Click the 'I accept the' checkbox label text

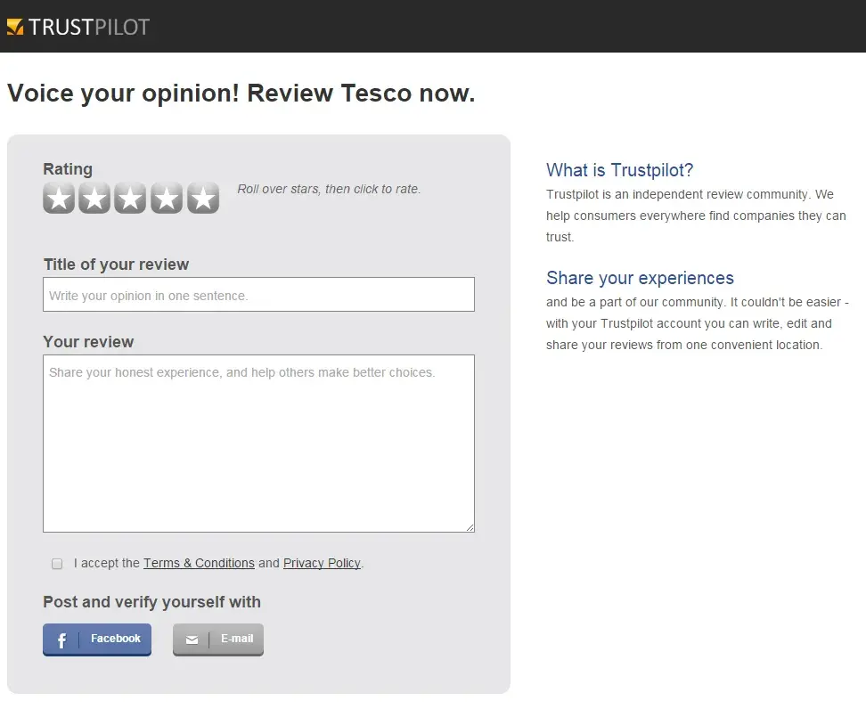click(x=107, y=563)
